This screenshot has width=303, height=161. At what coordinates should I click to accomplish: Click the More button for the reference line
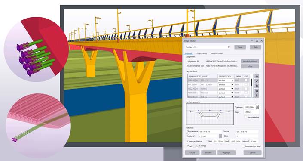(250, 66)
